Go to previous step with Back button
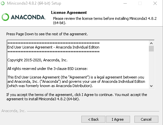 (93, 119)
